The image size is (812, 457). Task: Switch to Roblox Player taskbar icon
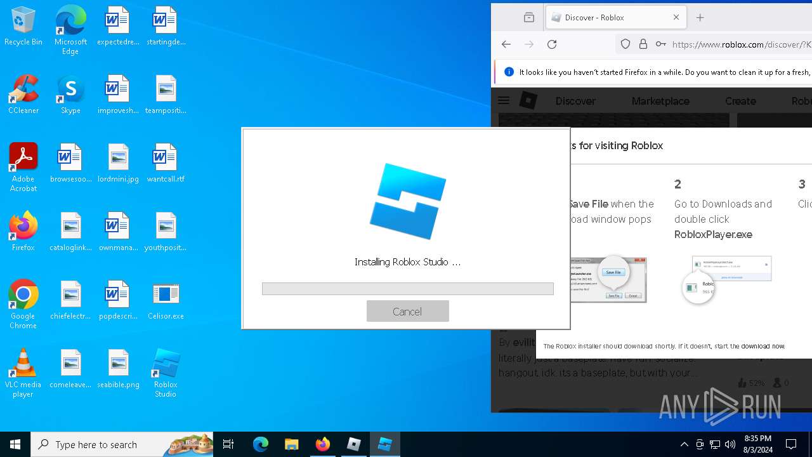tap(353, 444)
